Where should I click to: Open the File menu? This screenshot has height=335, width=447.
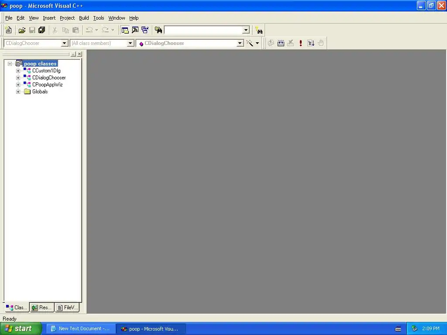(9, 18)
